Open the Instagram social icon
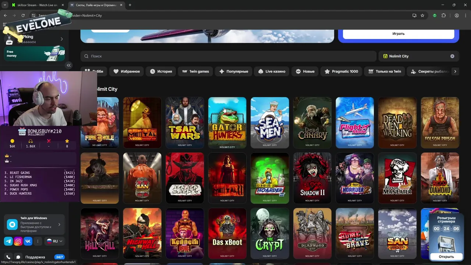Image resolution: width=471 pixels, height=265 pixels. pyautogui.click(x=18, y=241)
